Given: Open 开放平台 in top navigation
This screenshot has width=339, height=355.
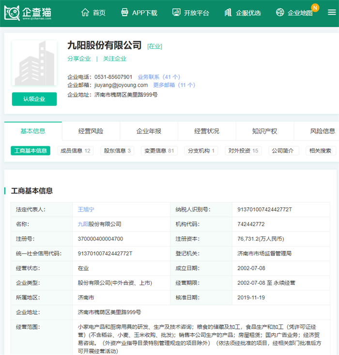Looking at the screenshot, I should (196, 13).
